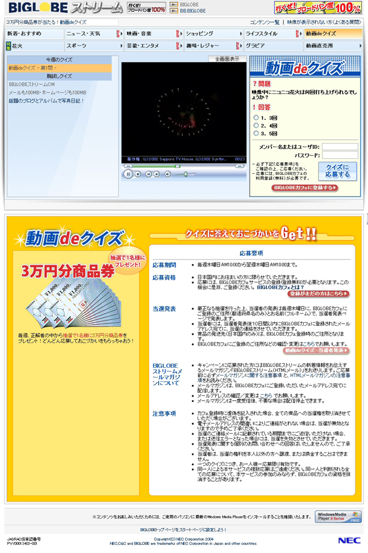The image size is (368, 553).
Task: Click the クイズに応募する button
Action: (x=337, y=171)
